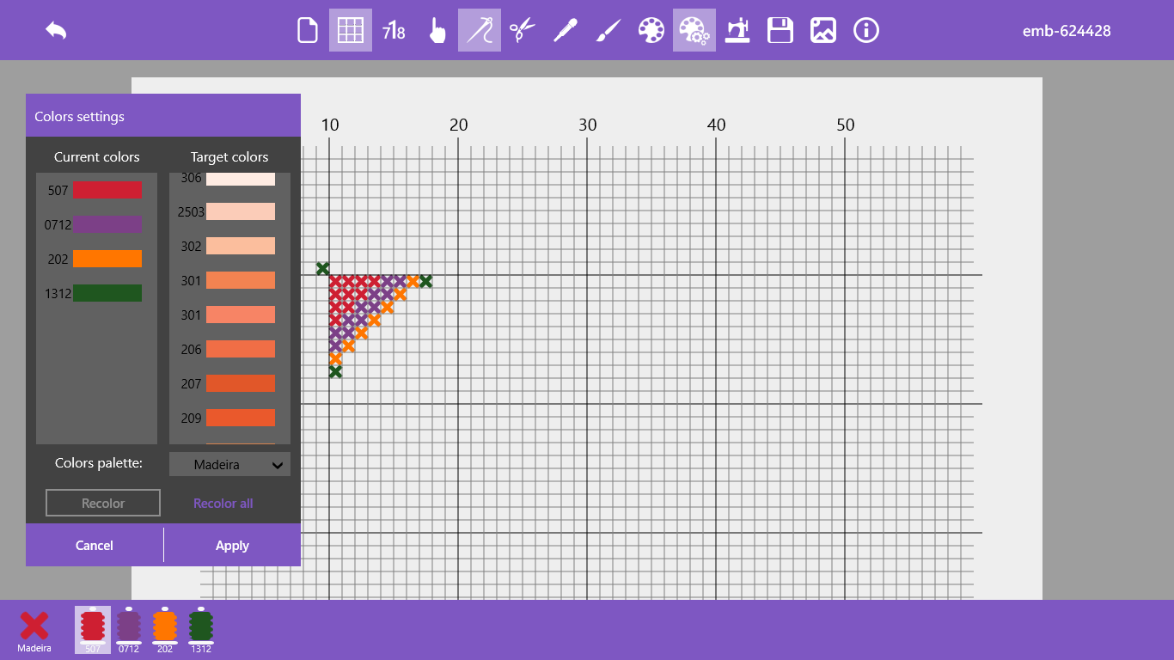Save project with the floppy disk icon
This screenshot has width=1174, height=660.
[x=780, y=31]
